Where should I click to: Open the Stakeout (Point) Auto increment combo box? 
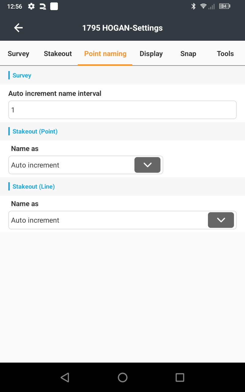[x=86, y=165]
